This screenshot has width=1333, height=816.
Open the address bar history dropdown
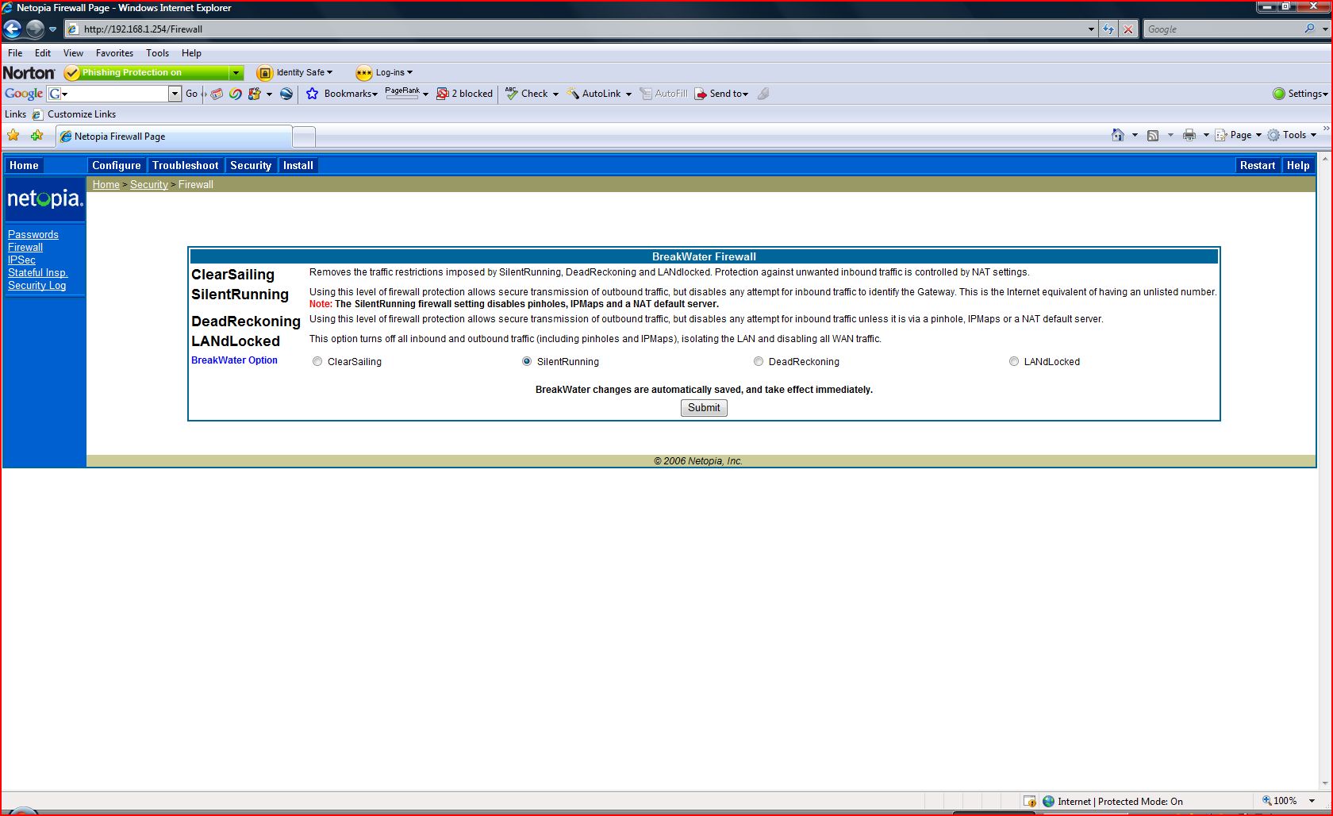point(1091,29)
